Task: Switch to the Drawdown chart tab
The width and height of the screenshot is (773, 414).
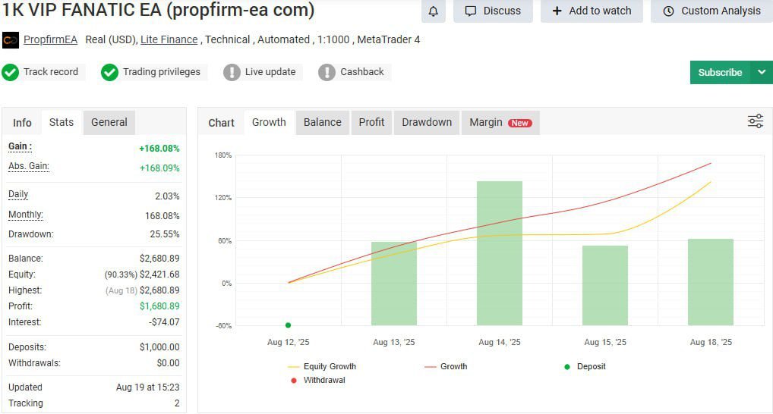Action: [427, 122]
